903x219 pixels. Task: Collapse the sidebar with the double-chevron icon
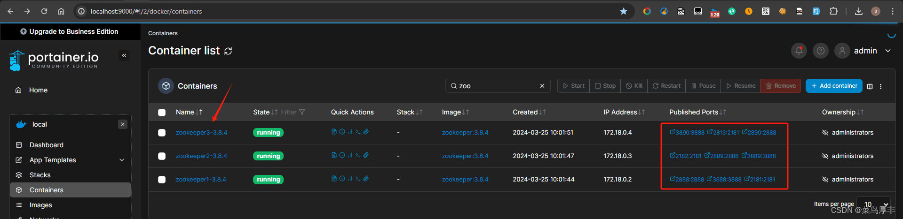pos(124,55)
